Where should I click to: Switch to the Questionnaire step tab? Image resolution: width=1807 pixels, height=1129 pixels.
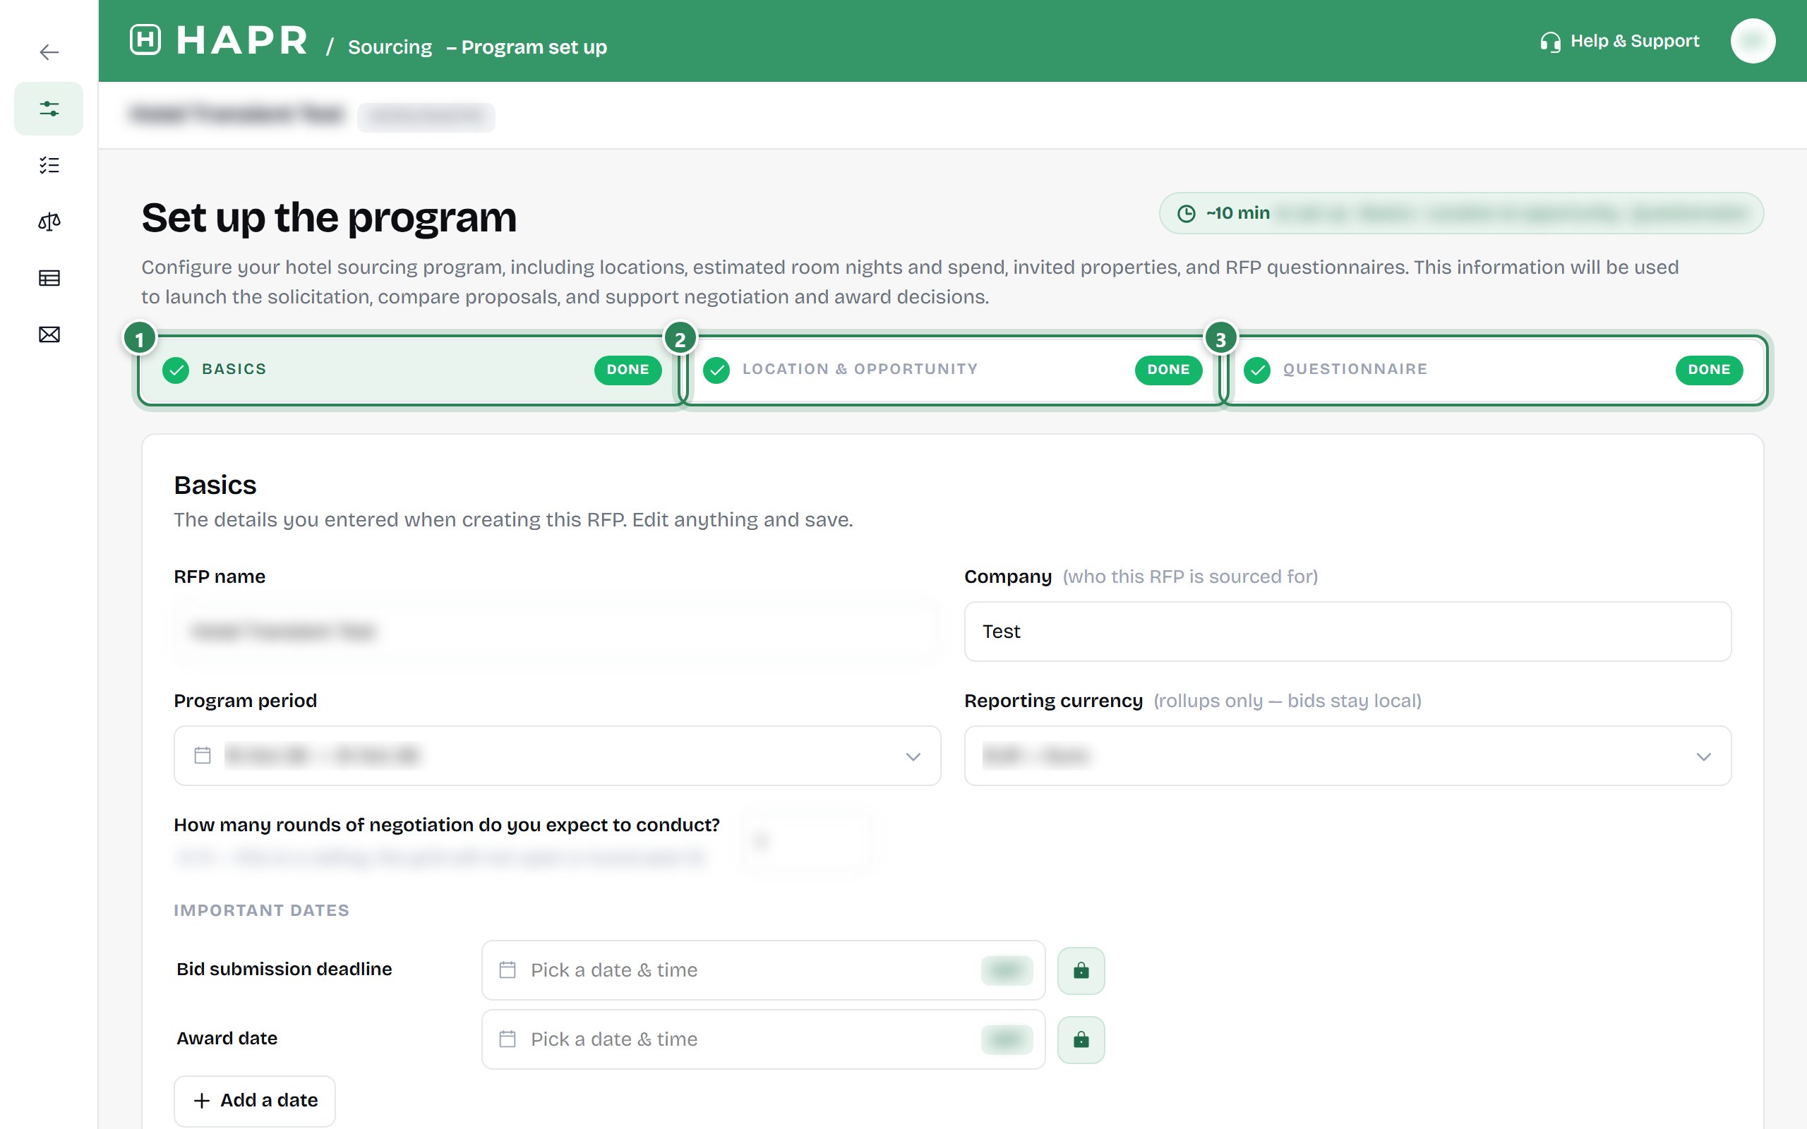point(1495,370)
